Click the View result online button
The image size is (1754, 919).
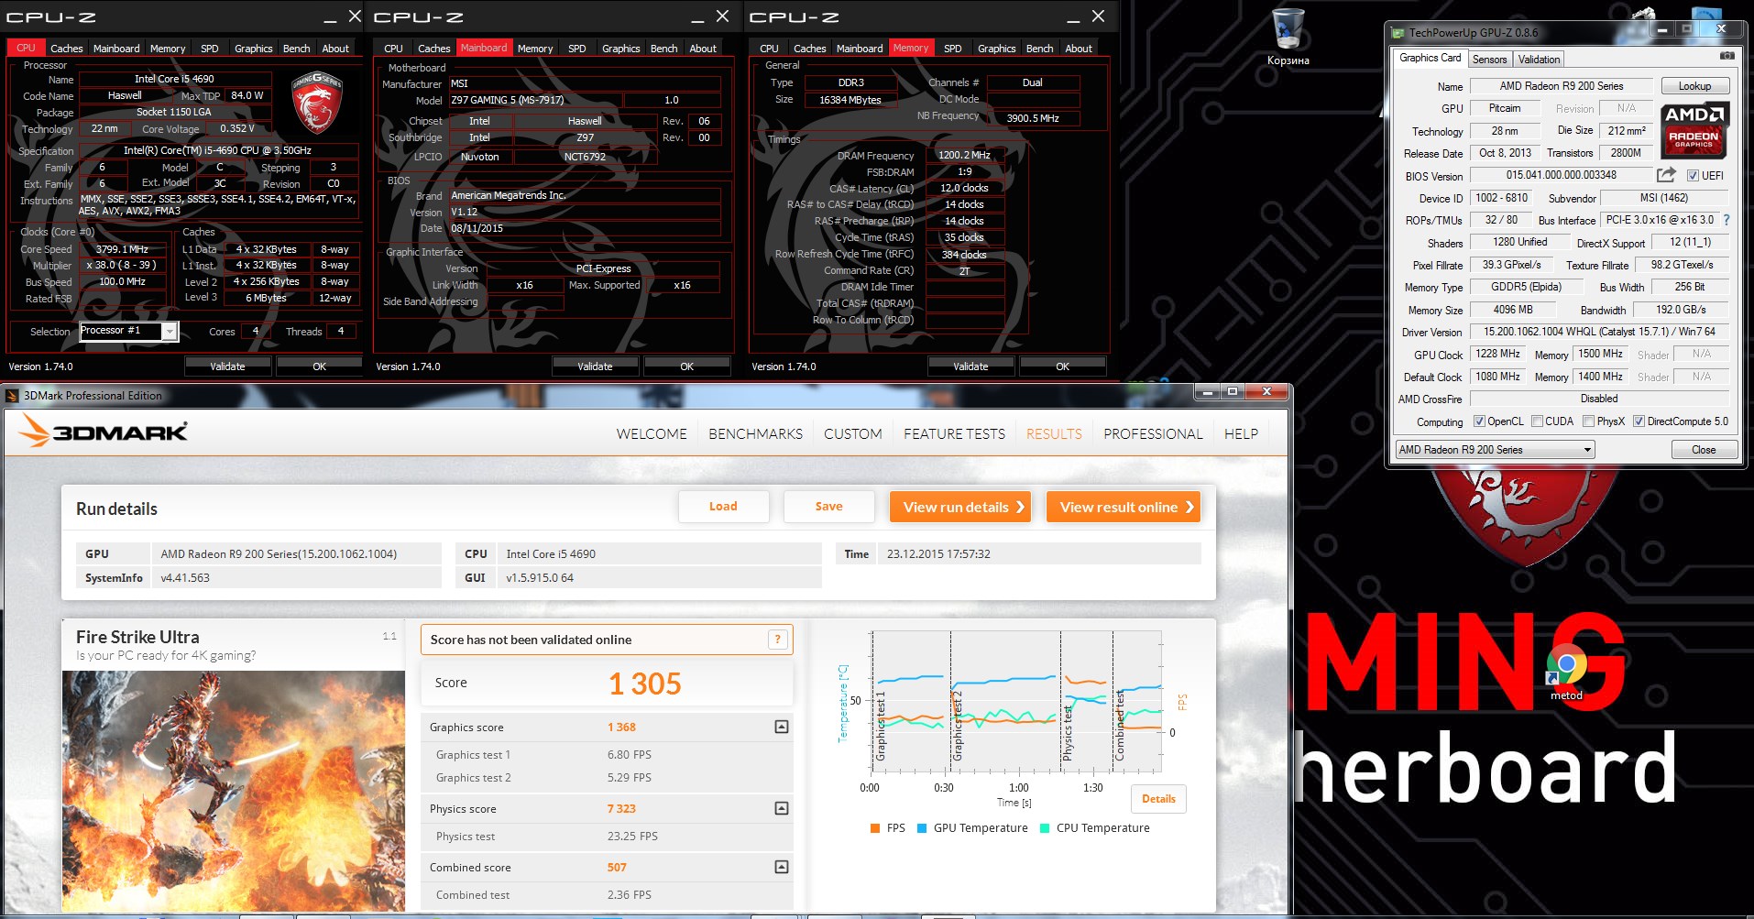[1124, 507]
